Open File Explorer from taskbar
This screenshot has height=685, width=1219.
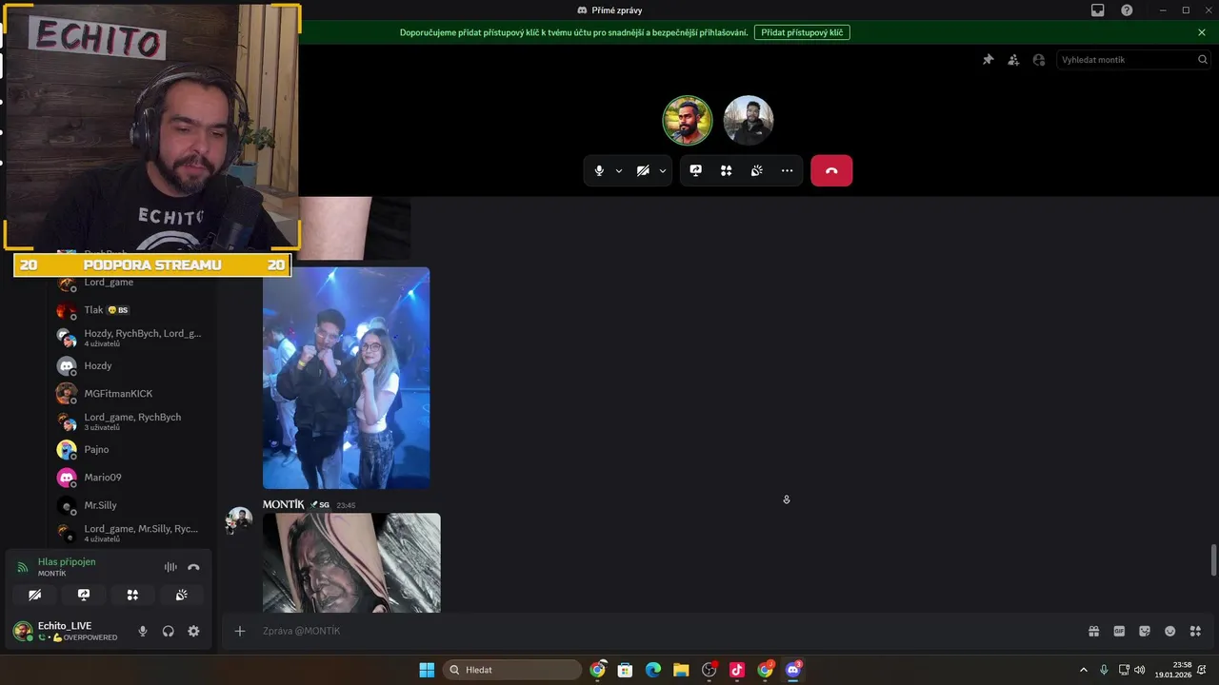tap(681, 670)
